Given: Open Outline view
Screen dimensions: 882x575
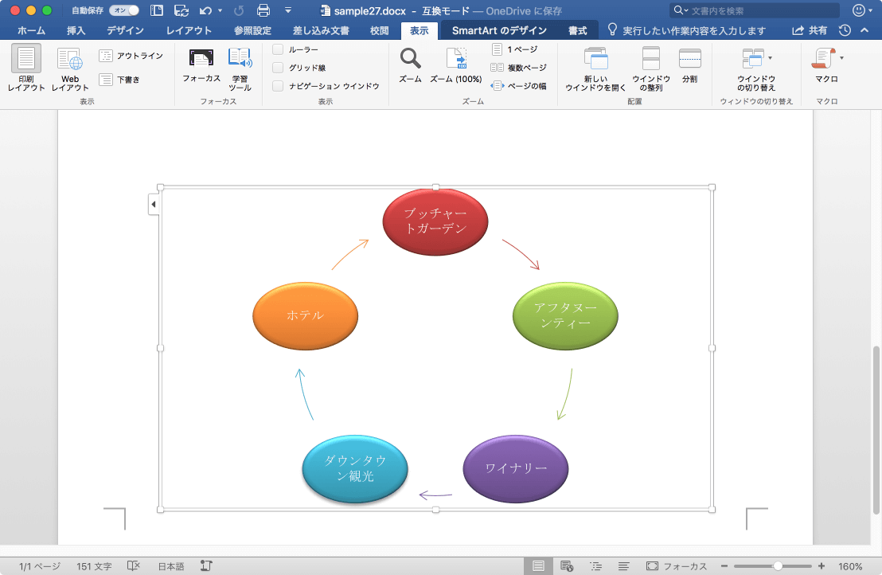Looking at the screenshot, I should [x=131, y=56].
